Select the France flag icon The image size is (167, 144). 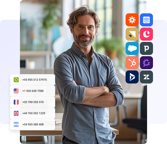(x=16, y=102)
